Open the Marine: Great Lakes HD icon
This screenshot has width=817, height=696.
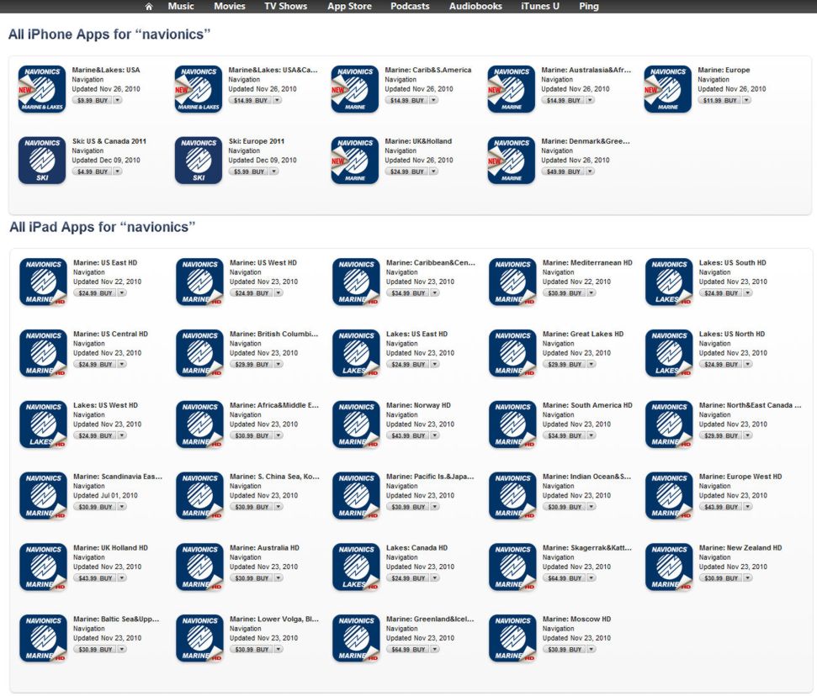[x=512, y=353]
